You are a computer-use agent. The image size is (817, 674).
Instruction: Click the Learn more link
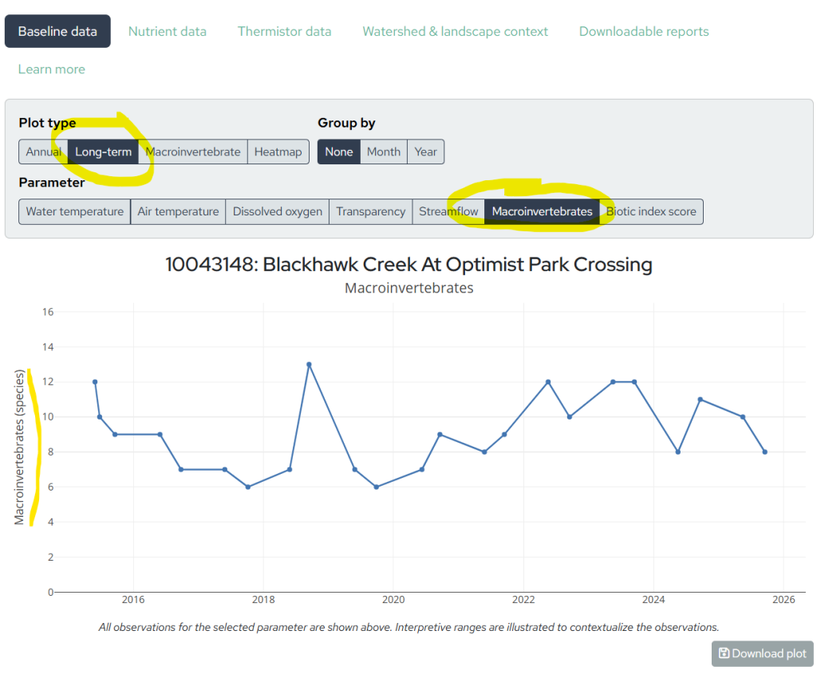click(51, 69)
